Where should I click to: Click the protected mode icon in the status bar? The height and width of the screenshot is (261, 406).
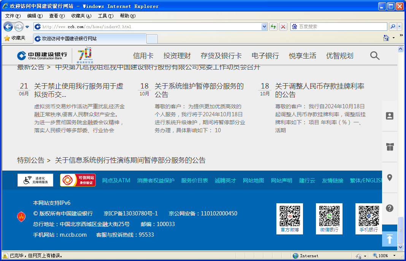(358, 256)
